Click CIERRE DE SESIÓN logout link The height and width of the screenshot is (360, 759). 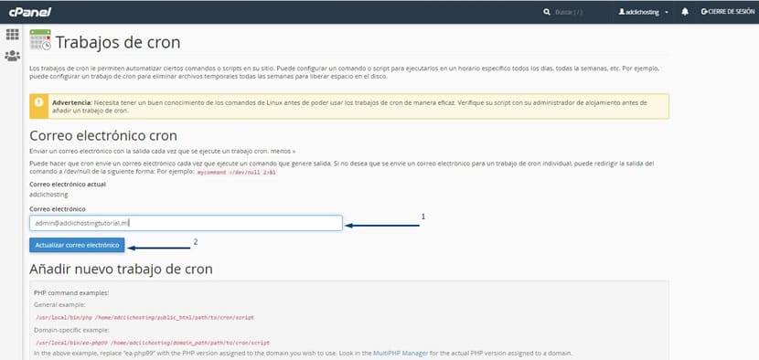pyautogui.click(x=728, y=12)
